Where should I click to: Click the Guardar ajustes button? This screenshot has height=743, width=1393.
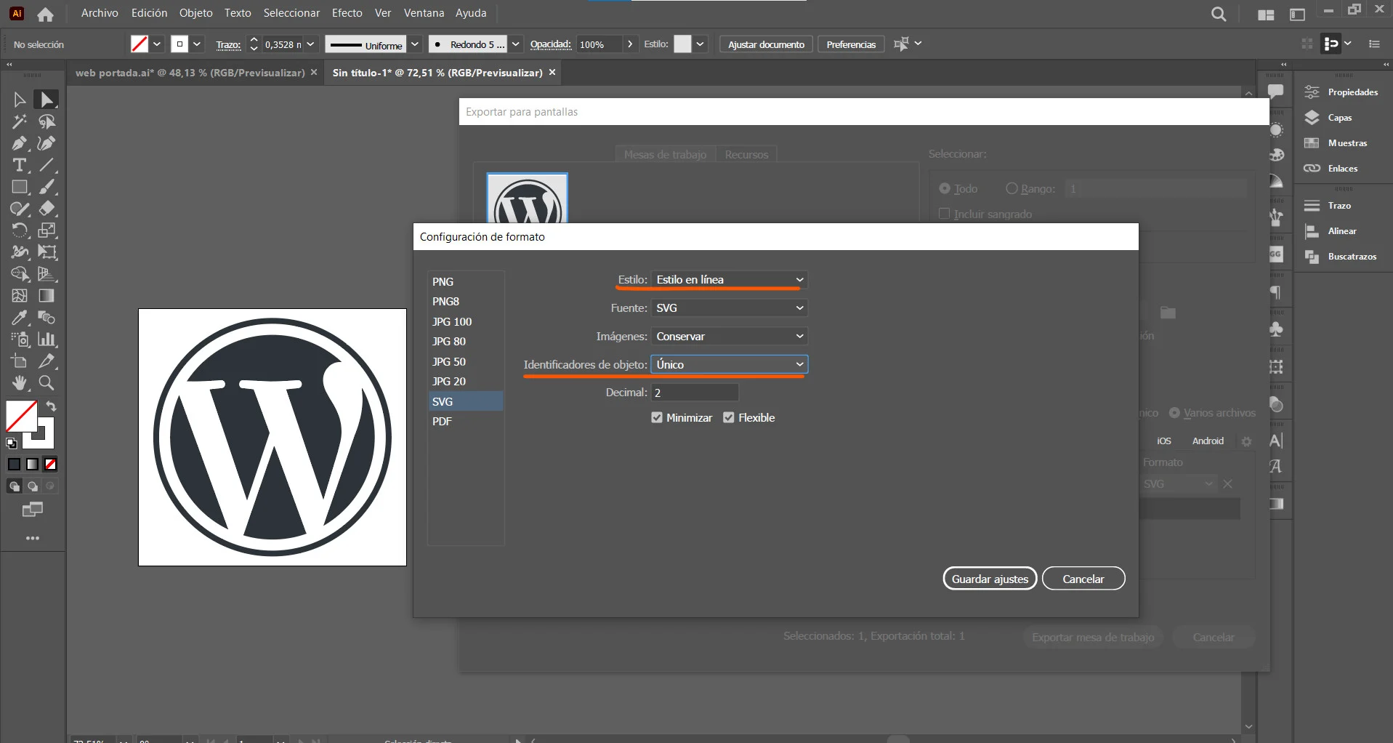(990, 579)
